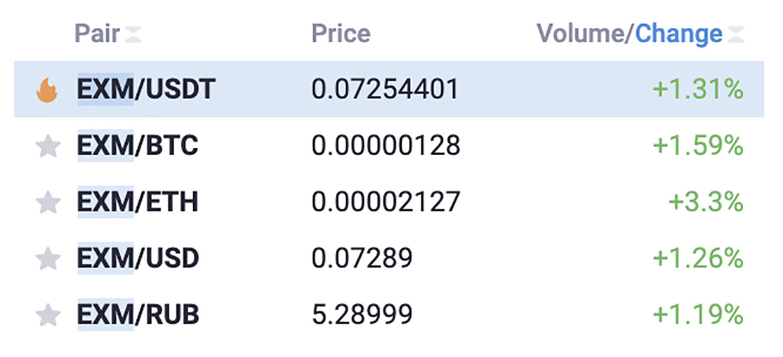The width and height of the screenshot is (783, 357).
Task: Open the EXM/BTC pair
Action: pos(389,146)
